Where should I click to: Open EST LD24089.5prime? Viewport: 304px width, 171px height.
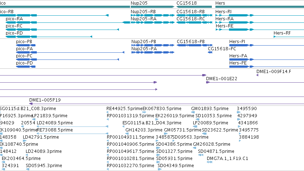[55, 123]
